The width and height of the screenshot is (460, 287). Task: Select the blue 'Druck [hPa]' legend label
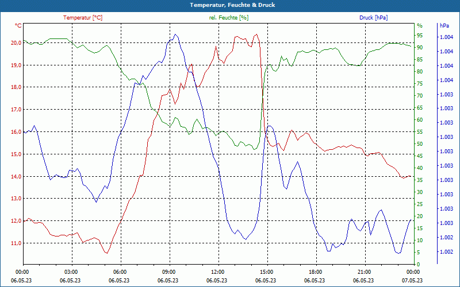pyautogui.click(x=373, y=18)
